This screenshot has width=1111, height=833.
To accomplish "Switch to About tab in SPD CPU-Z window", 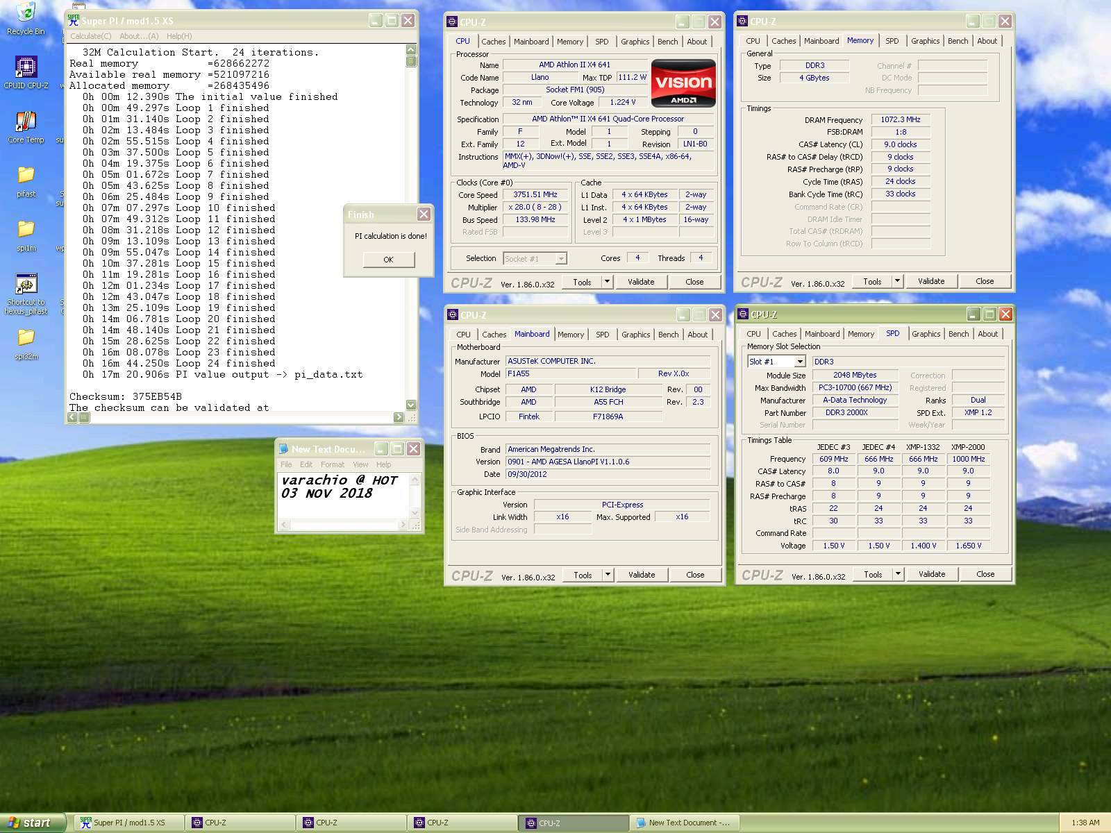I will click(x=988, y=334).
